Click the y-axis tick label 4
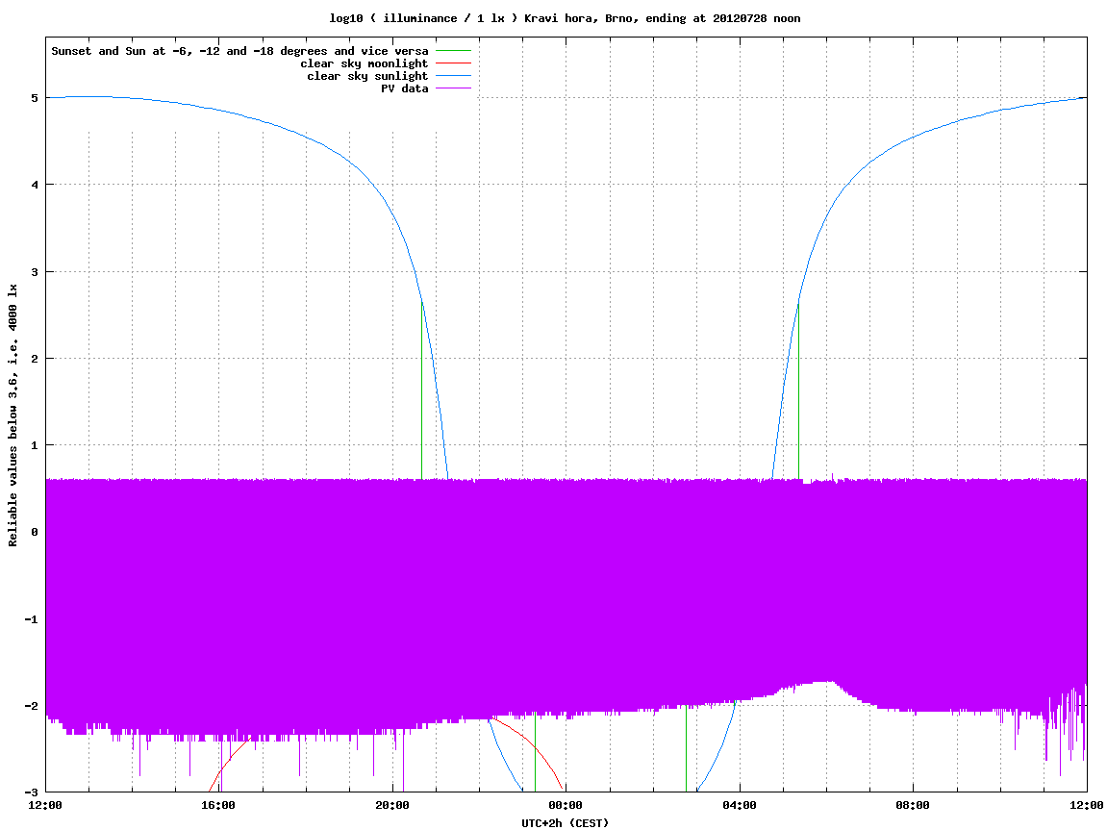This screenshot has height=830, width=1107. tap(34, 185)
